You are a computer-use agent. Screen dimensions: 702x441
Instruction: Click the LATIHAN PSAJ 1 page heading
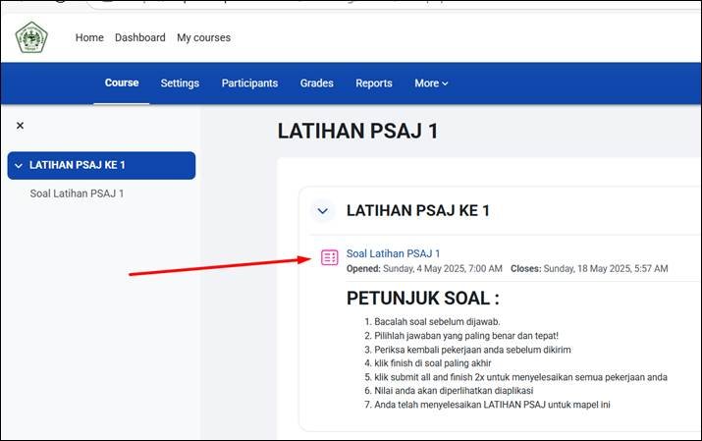[x=357, y=132]
